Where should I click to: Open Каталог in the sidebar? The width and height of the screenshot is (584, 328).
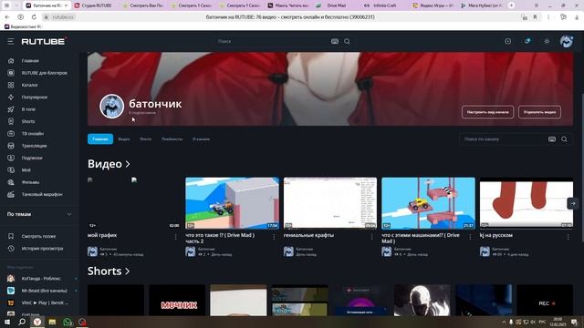29,85
